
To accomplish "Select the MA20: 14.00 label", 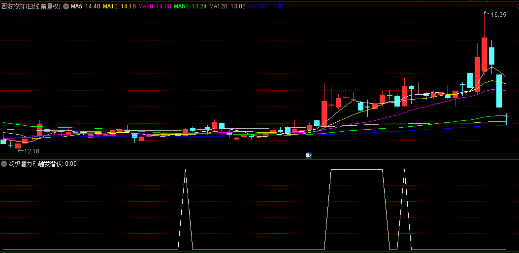I will (155, 6).
